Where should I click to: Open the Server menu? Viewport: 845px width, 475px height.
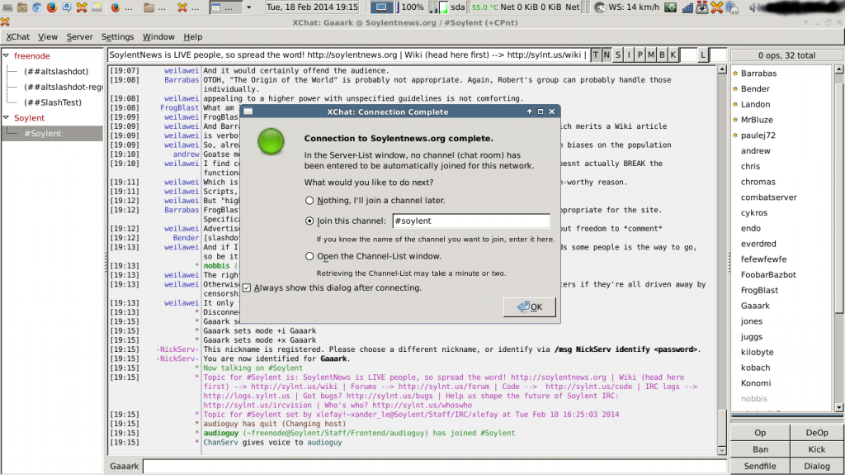click(x=79, y=37)
